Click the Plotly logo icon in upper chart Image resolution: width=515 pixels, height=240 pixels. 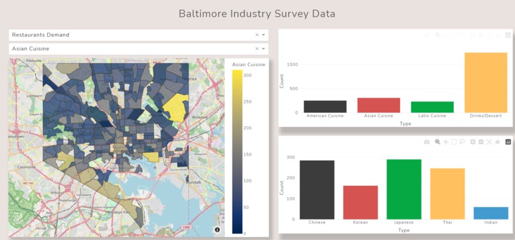coord(509,35)
